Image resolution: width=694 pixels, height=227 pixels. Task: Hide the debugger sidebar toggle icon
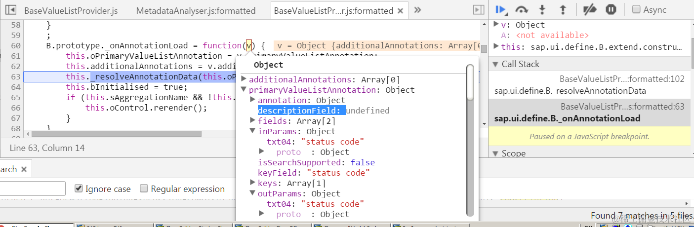[x=478, y=10]
